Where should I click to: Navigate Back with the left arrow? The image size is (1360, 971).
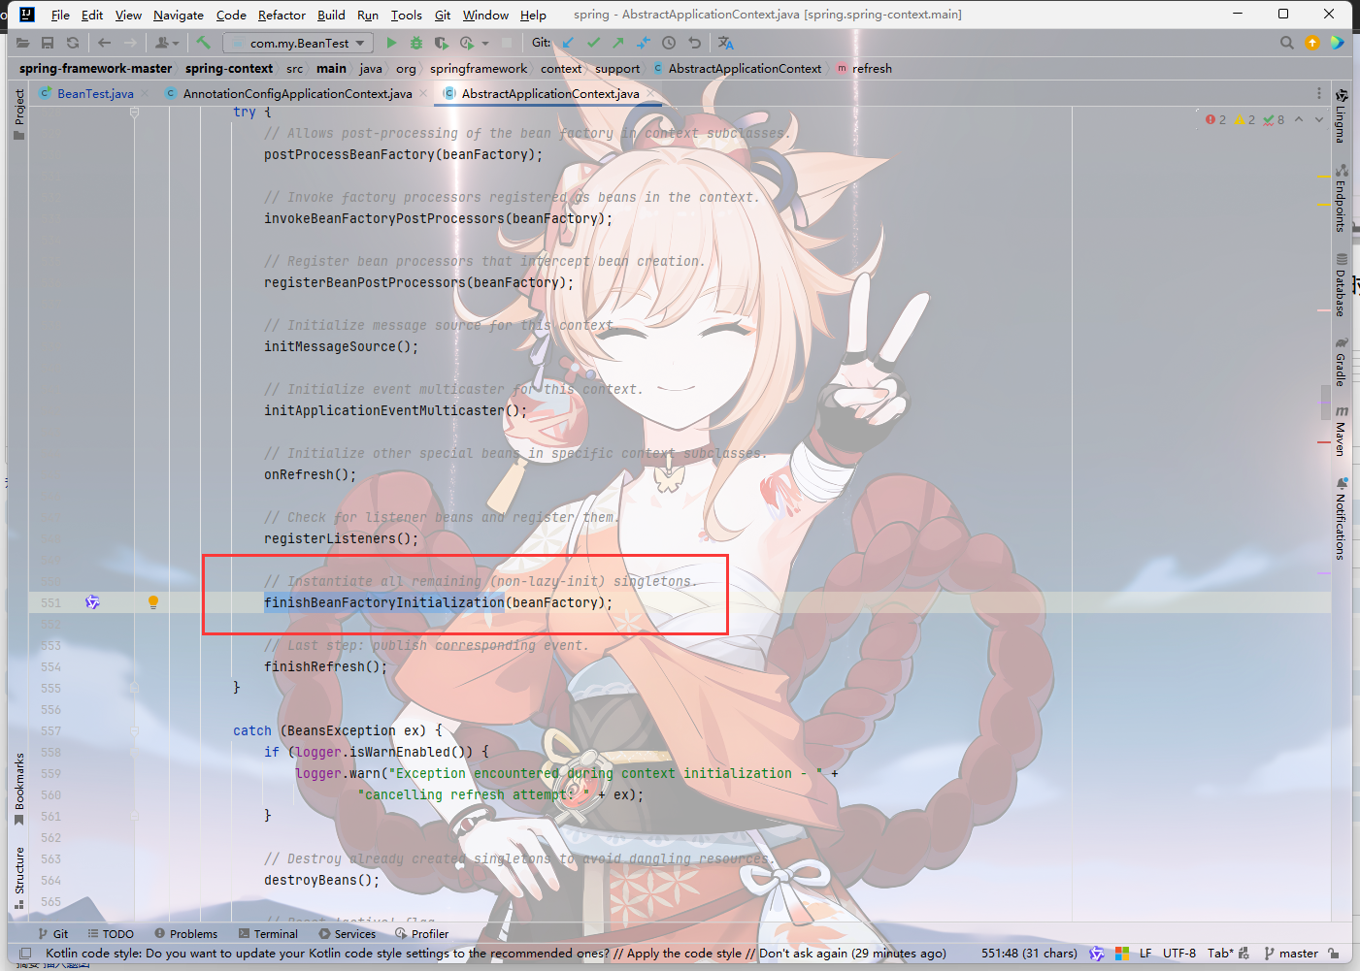[104, 43]
